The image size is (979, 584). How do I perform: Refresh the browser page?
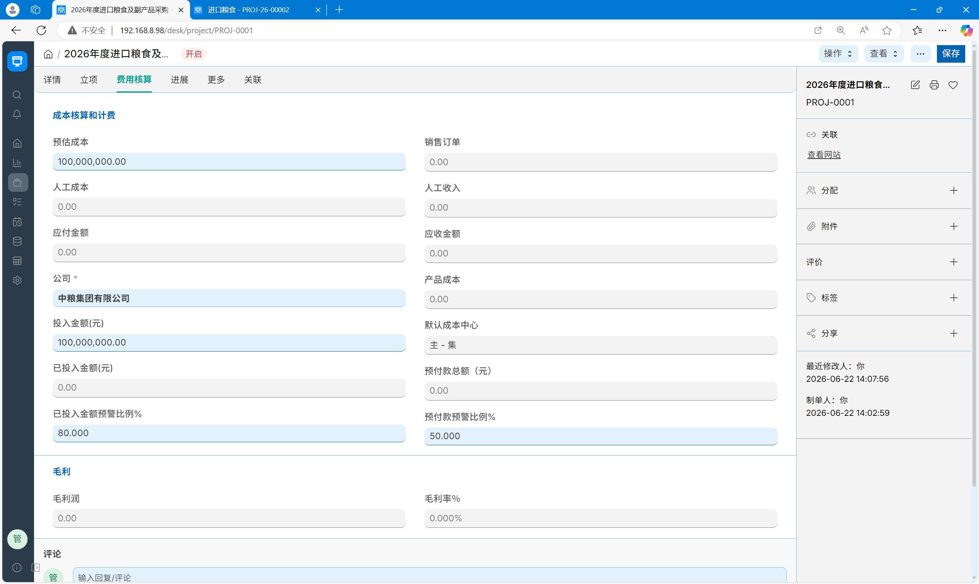pos(41,30)
